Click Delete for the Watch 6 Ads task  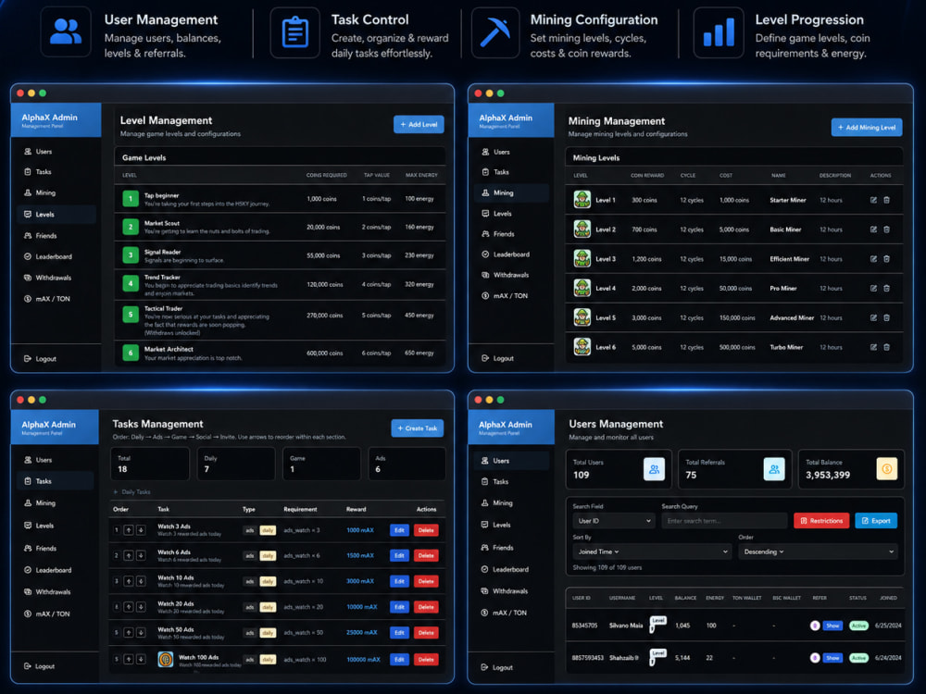[x=426, y=555]
